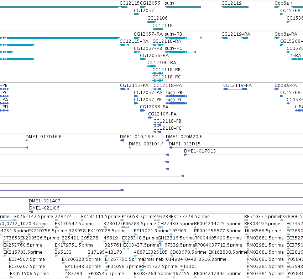Click the CG15368 gene label
303x279 pixels.
(x=290, y=11)
